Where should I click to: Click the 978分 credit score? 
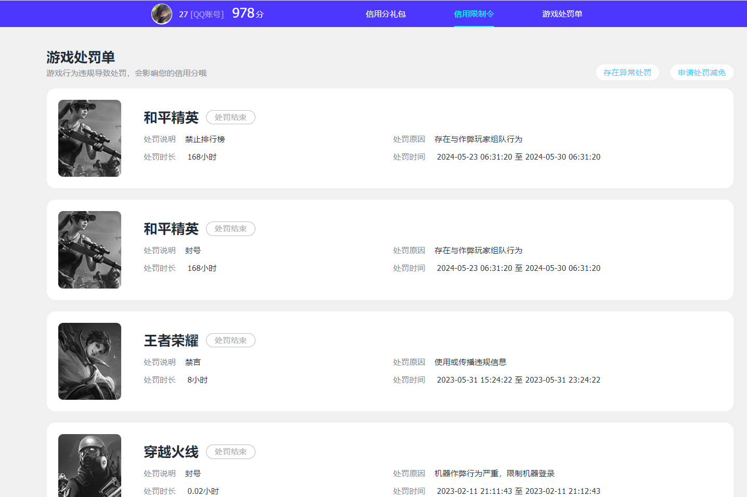tap(248, 14)
